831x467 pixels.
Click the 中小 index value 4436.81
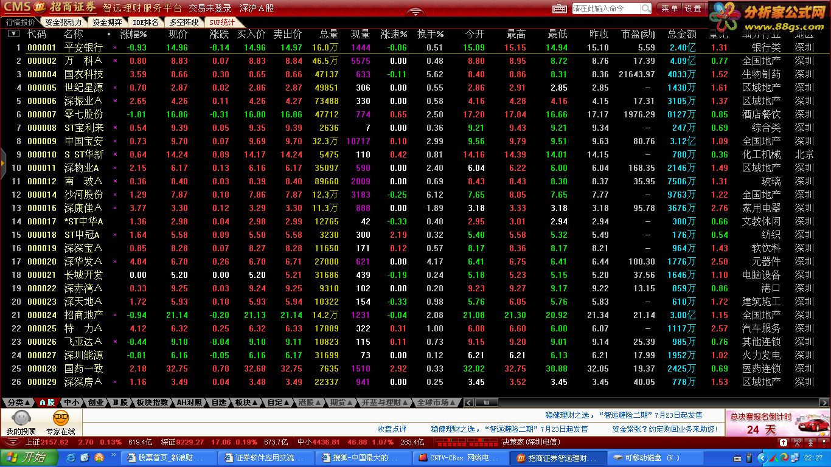327,442
